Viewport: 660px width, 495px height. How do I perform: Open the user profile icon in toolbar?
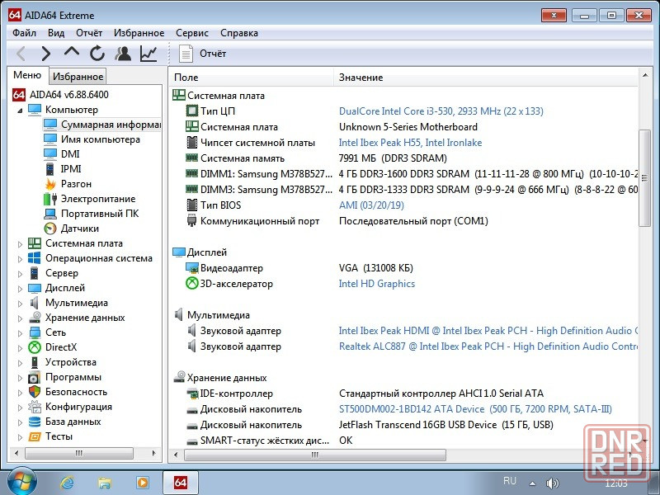[x=123, y=54]
